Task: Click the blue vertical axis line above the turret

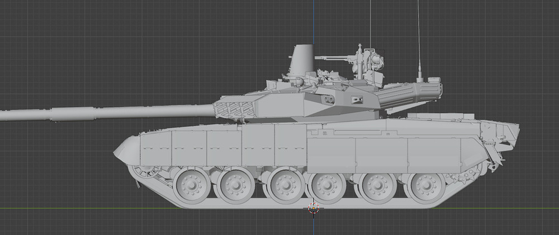Action: [x=314, y=22]
